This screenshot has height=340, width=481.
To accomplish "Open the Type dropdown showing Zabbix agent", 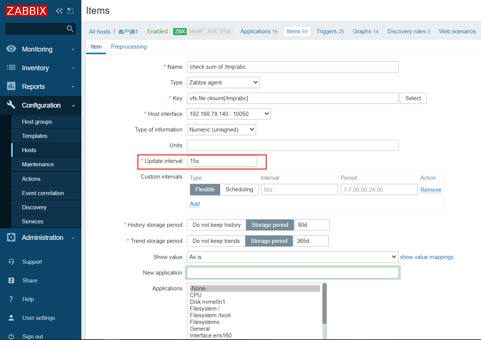I will pos(223,83).
